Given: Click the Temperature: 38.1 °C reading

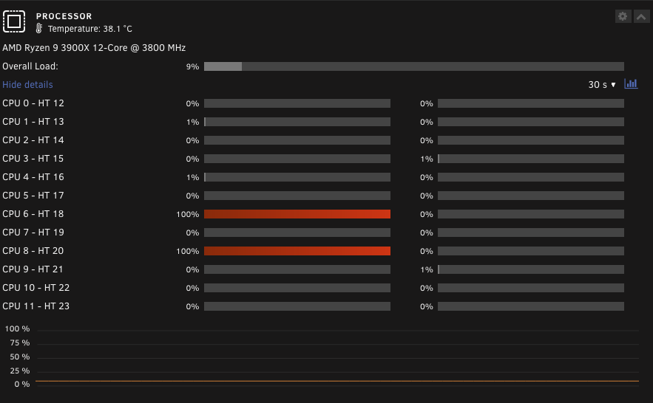Looking at the screenshot, I should (x=90, y=29).
